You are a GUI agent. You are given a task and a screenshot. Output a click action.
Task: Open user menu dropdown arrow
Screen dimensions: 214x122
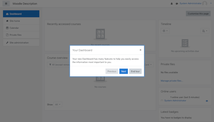[211, 3]
